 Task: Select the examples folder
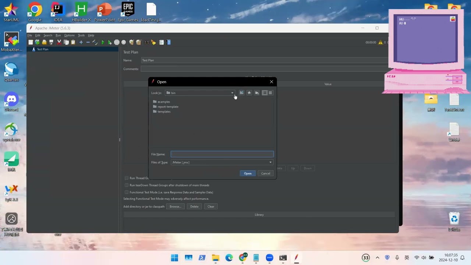[x=161, y=102]
